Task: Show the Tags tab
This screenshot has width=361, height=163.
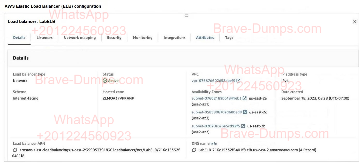Action: (x=229, y=38)
